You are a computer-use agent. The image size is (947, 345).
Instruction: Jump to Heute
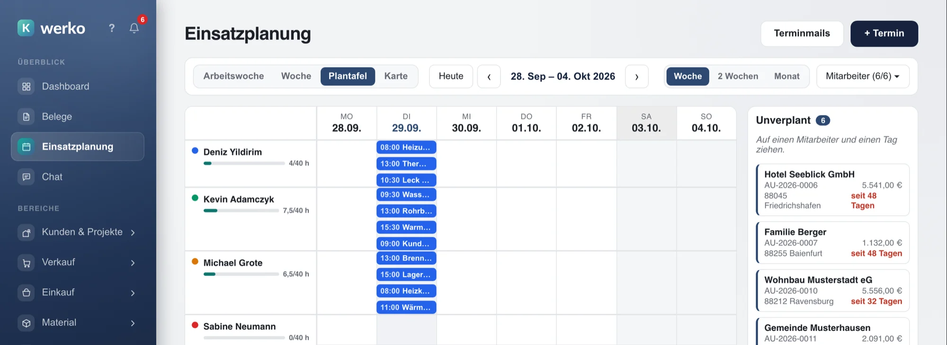pyautogui.click(x=451, y=77)
